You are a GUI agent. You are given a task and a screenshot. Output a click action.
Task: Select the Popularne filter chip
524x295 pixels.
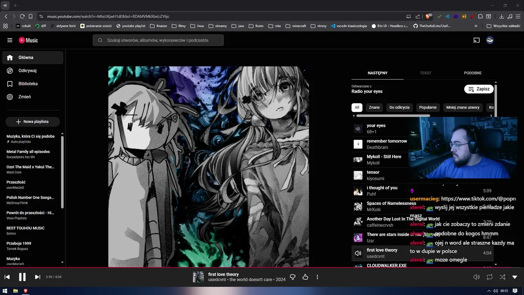coord(428,107)
